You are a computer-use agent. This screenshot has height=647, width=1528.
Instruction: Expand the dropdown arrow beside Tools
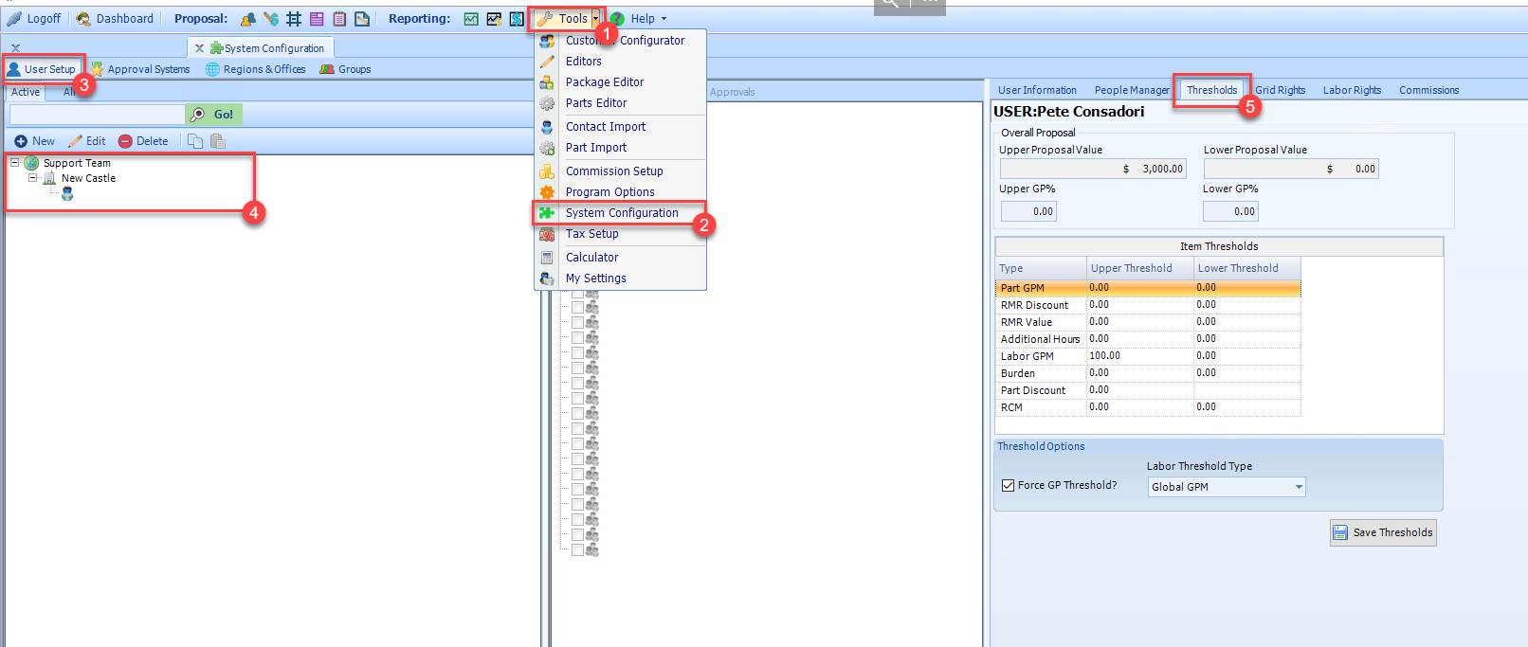595,18
